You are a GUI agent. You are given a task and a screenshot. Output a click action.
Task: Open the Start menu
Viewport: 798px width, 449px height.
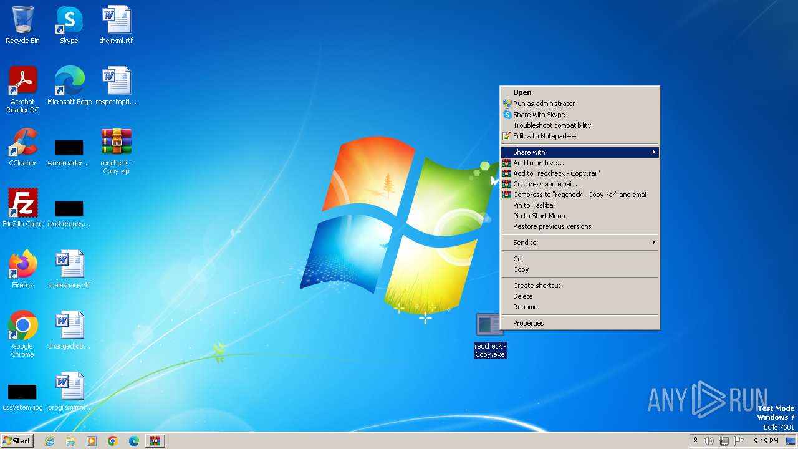17,441
